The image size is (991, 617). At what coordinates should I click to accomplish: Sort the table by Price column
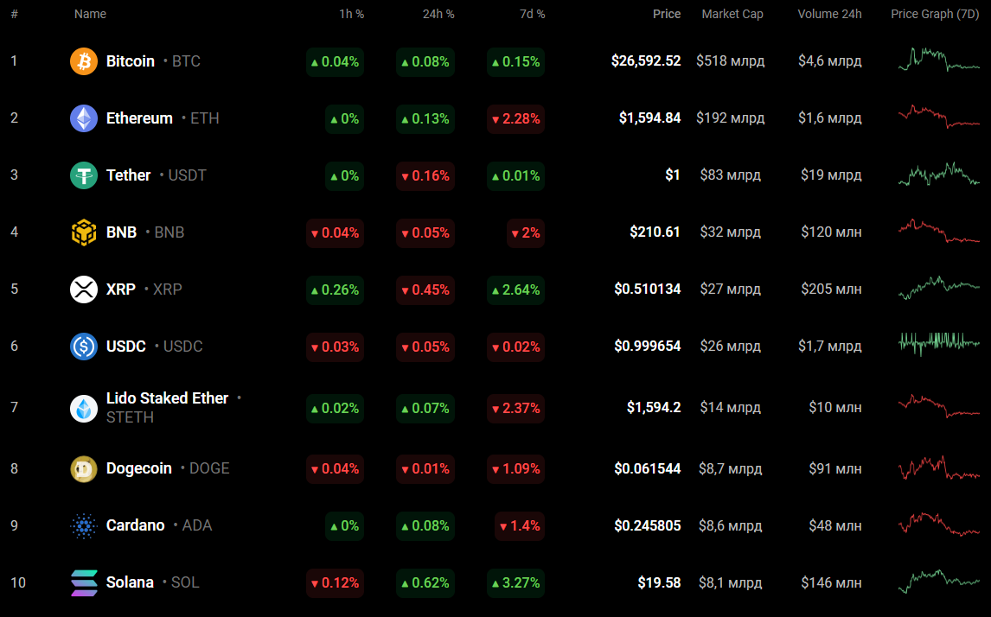click(666, 14)
